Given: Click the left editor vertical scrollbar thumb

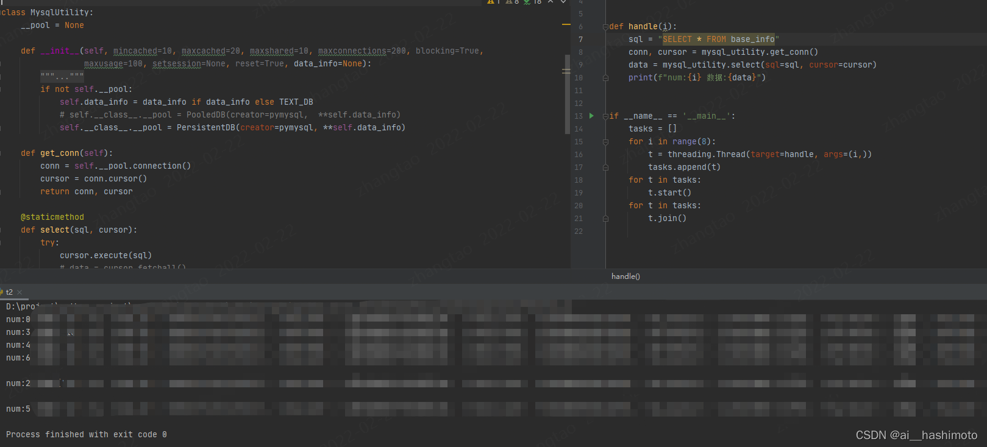Looking at the screenshot, I should 568,94.
